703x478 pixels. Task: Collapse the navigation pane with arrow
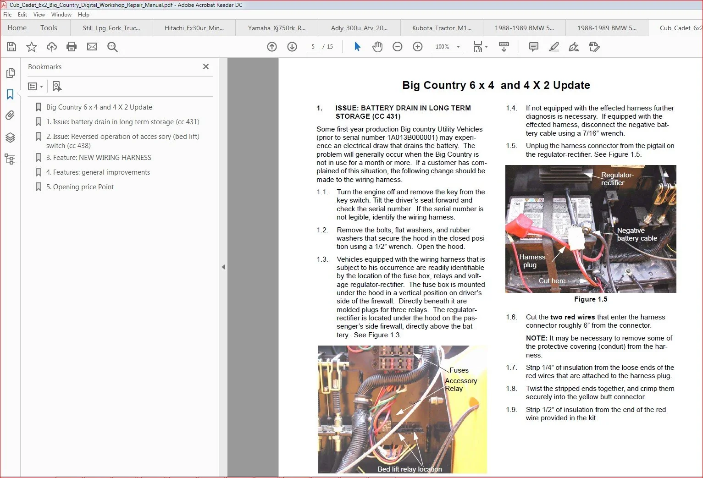click(223, 267)
